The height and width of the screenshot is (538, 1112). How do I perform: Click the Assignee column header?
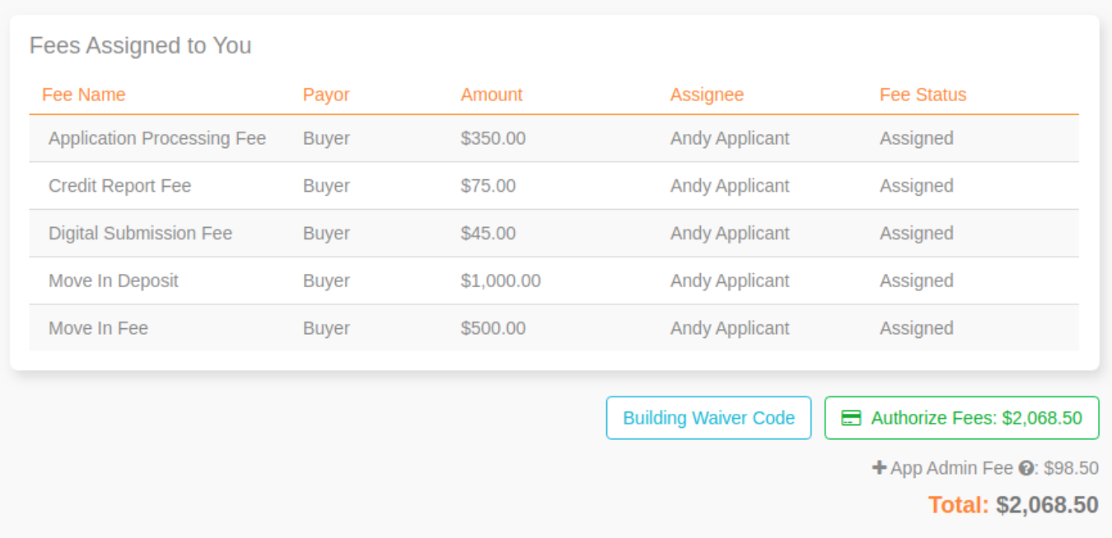(x=707, y=95)
